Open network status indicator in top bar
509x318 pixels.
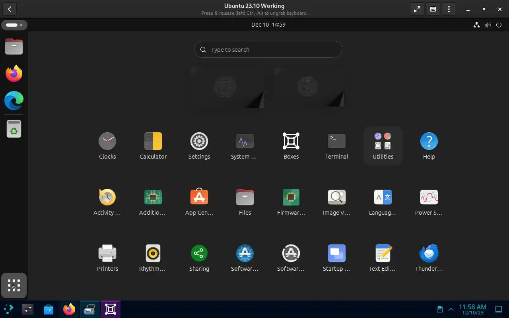point(476,25)
